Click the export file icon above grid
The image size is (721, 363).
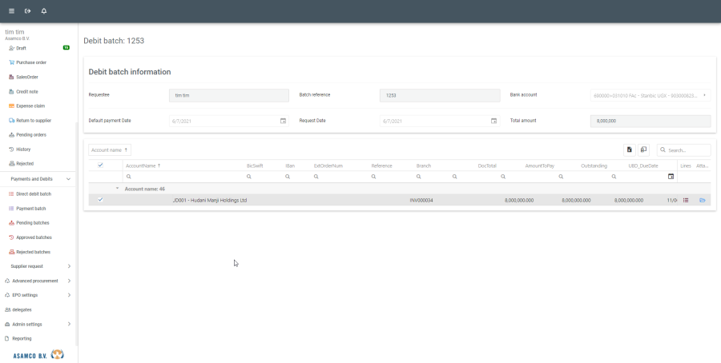630,150
